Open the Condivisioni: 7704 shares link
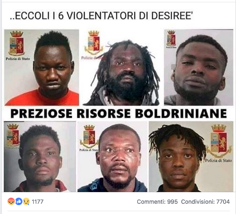The height and width of the screenshot is (214, 236). click(205, 202)
